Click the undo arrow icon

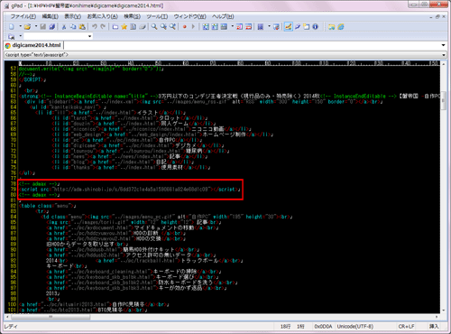[95, 26]
